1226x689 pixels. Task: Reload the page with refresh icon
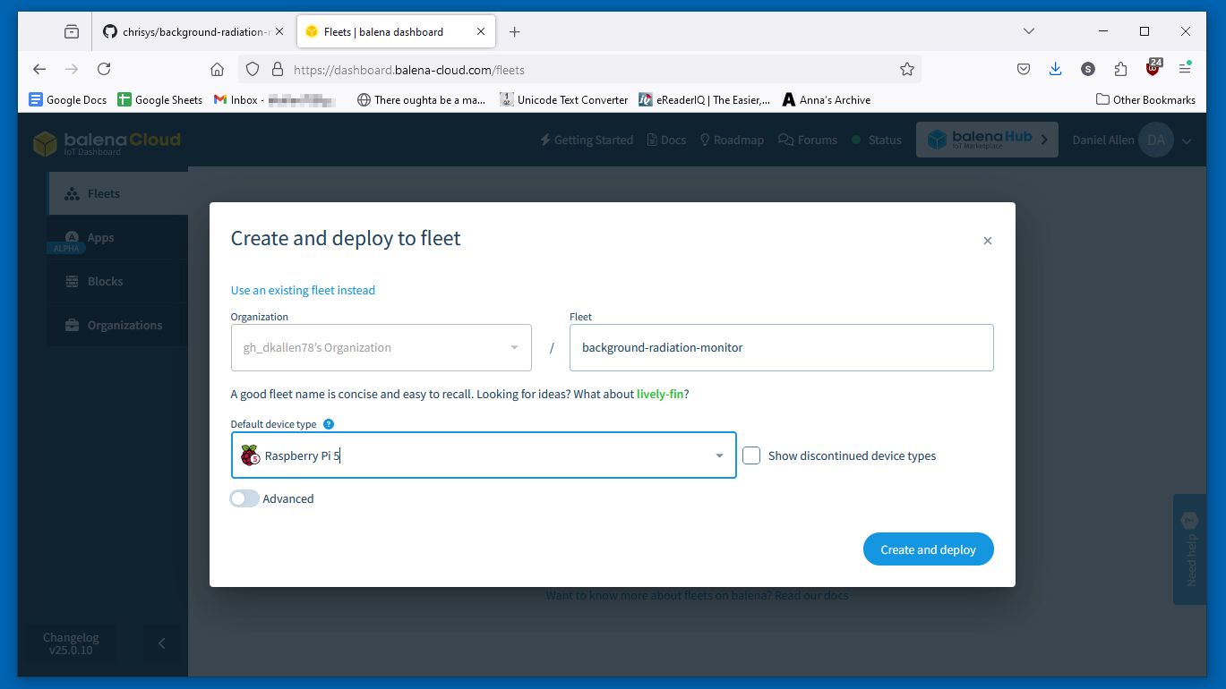104,69
